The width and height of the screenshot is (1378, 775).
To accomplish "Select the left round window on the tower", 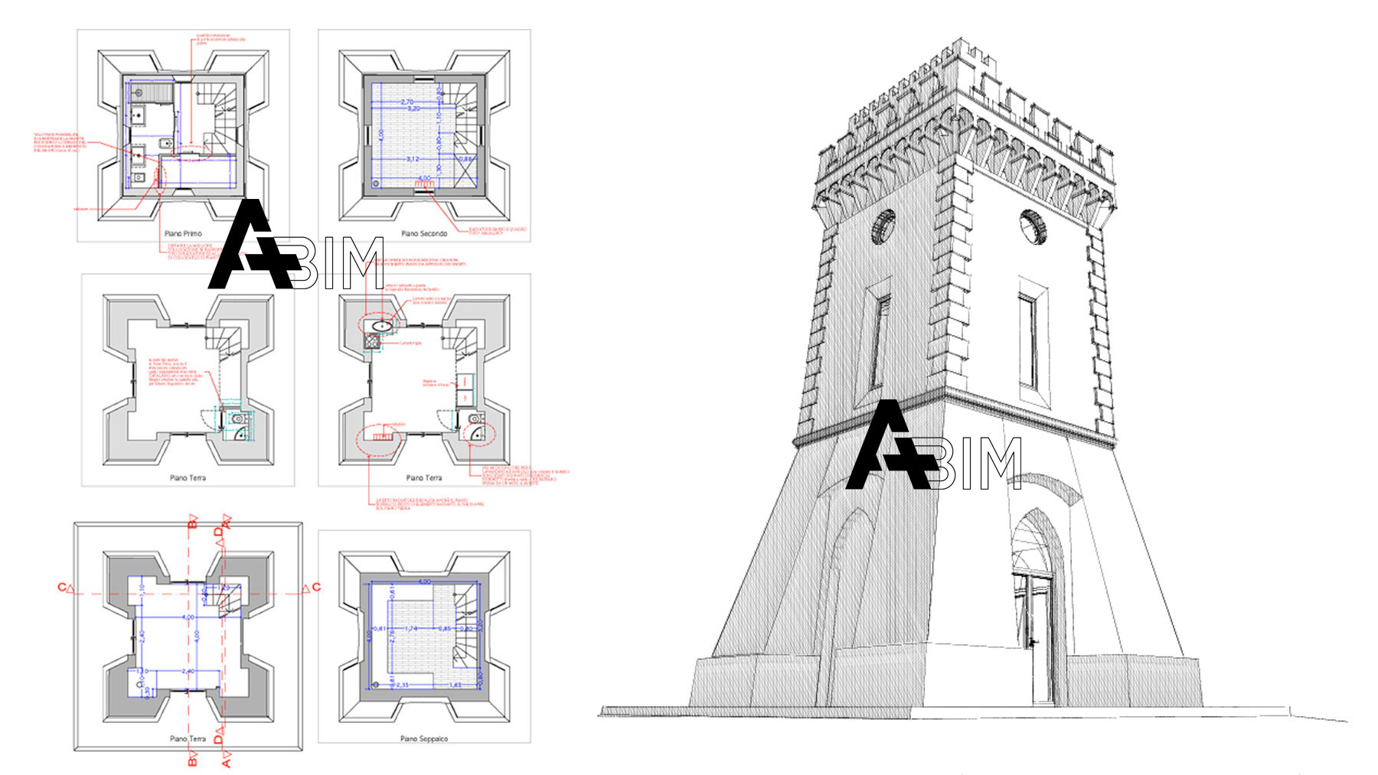I will (883, 227).
